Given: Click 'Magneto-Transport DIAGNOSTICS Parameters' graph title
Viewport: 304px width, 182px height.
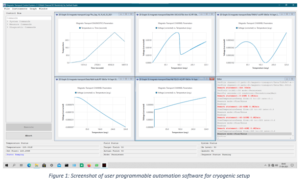Looking at the screenshot, I should pyautogui.click(x=94, y=23).
